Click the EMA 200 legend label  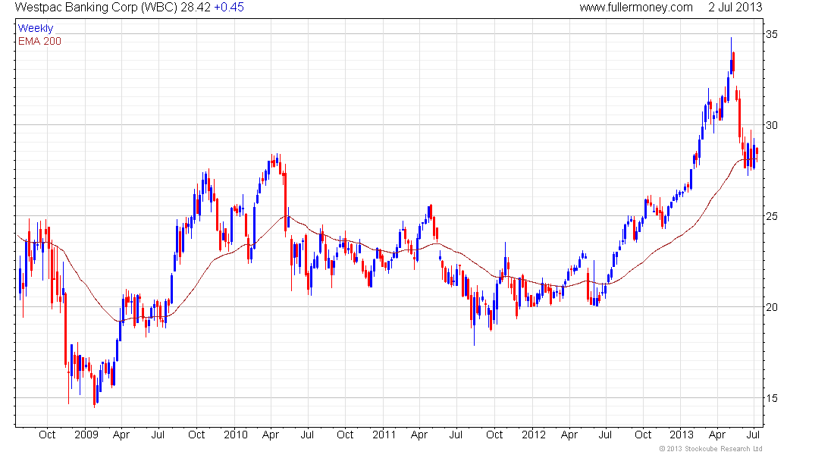pos(39,41)
